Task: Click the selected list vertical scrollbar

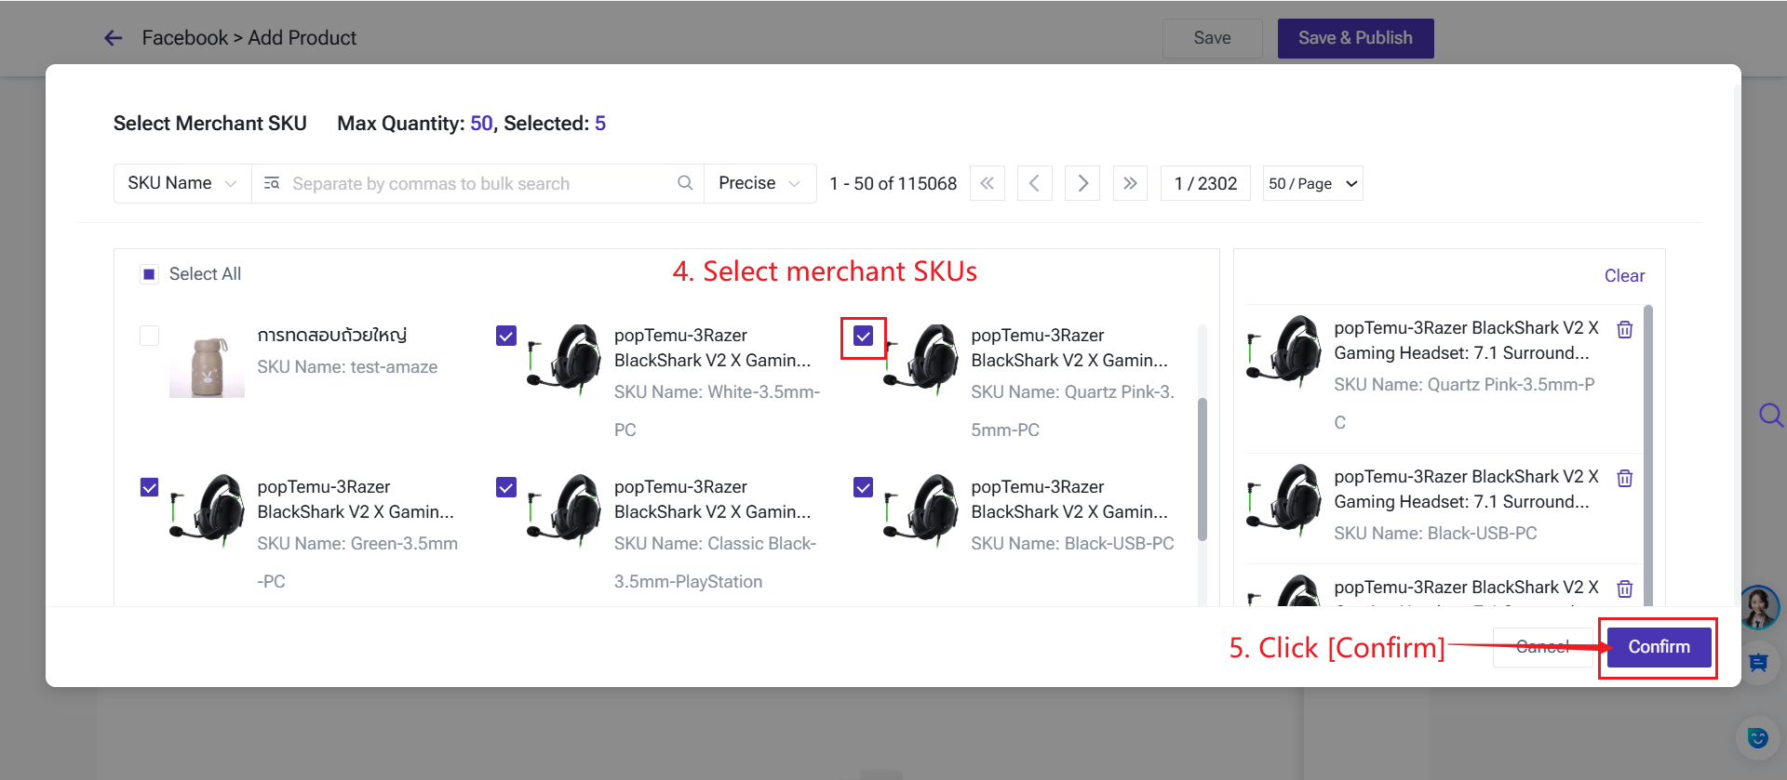Action: click(x=1648, y=456)
